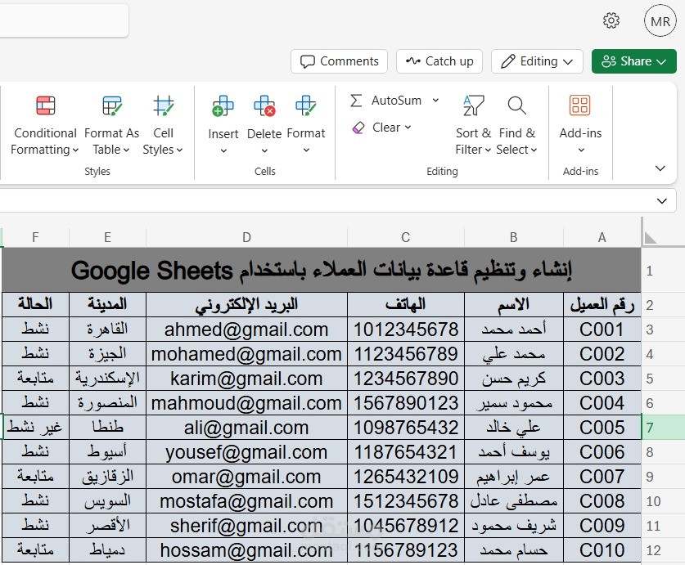
Task: Select phone cell 1187654321
Action: pyautogui.click(x=405, y=452)
